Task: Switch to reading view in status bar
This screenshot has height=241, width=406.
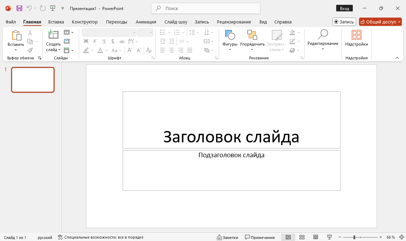Action: pyautogui.click(x=315, y=237)
